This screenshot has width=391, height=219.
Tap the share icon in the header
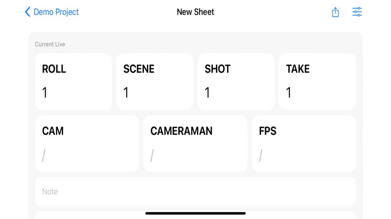[335, 12]
